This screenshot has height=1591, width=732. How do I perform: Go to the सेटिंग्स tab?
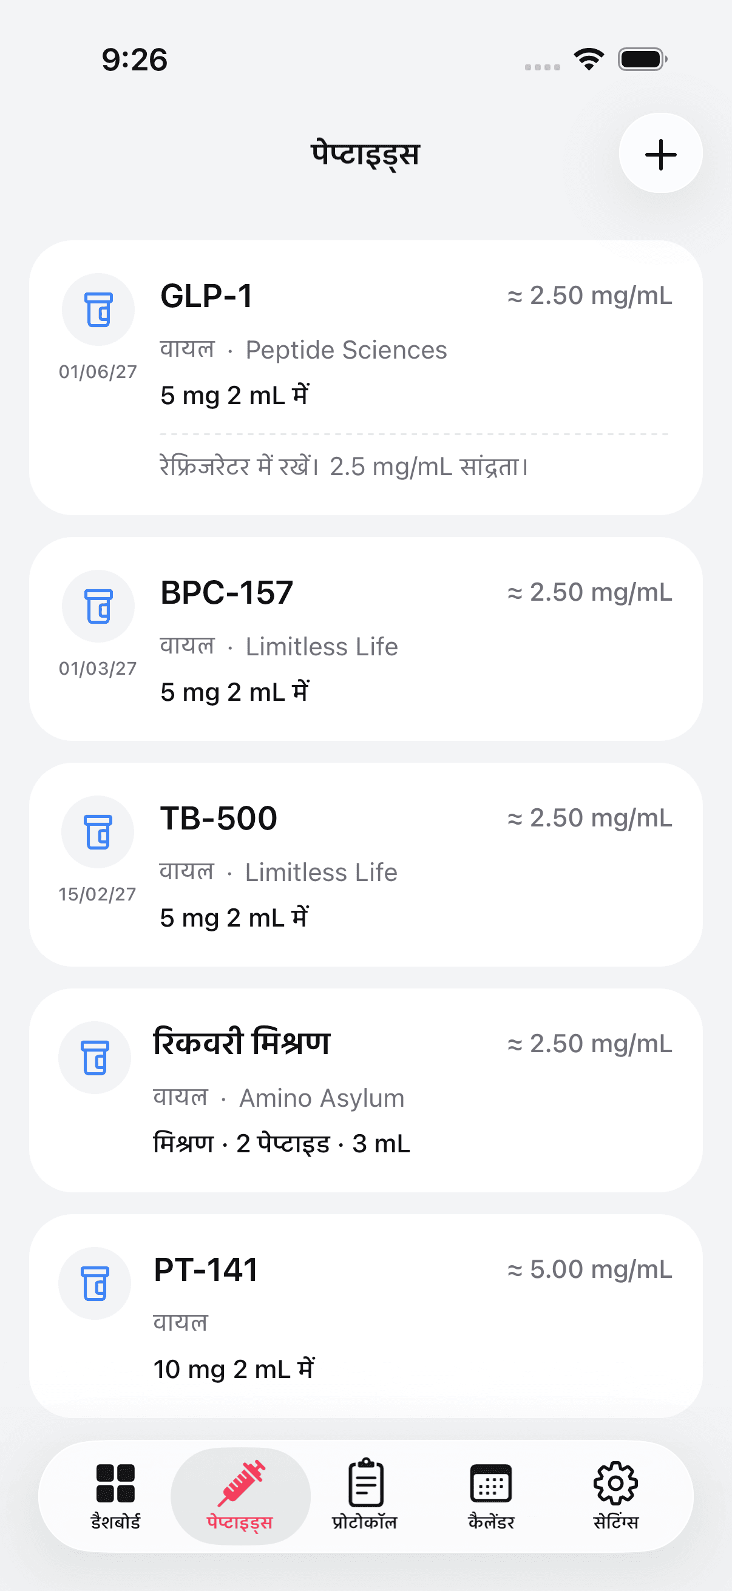615,1495
